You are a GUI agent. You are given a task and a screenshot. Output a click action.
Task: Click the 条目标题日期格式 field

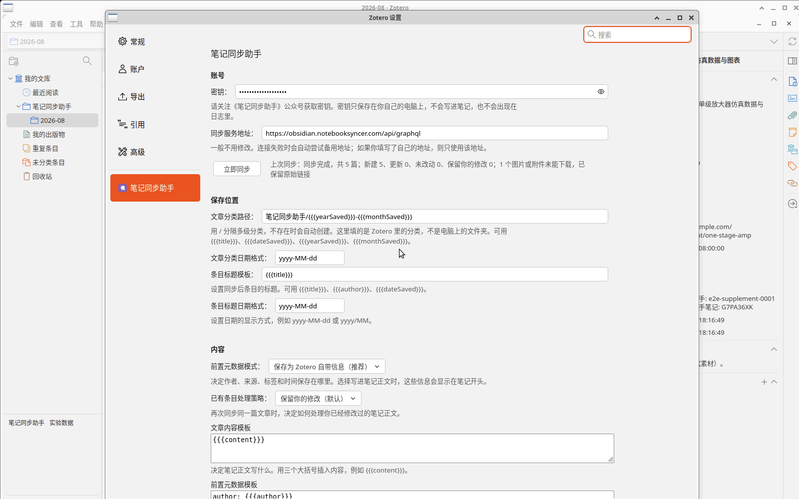pos(310,306)
